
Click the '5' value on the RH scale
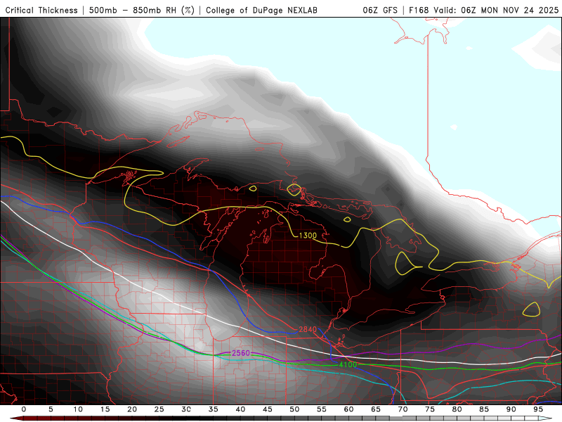51,409
